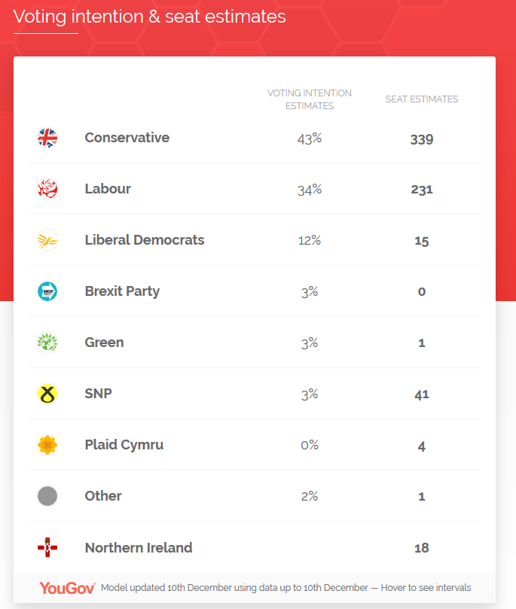
Task: Click the grey Other party circle
Action: [x=47, y=496]
